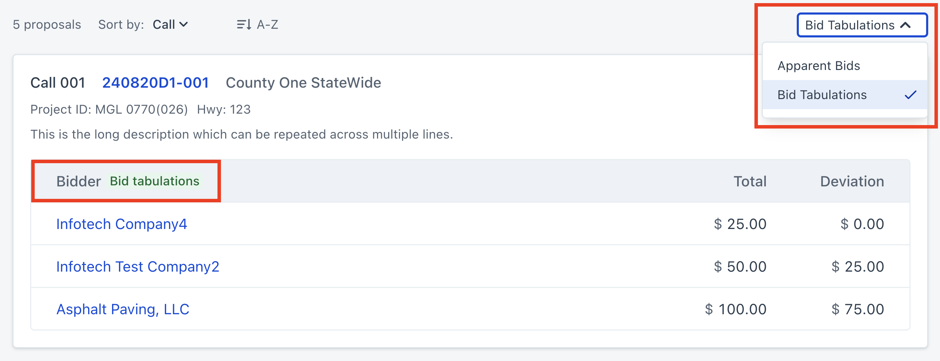This screenshot has height=361, width=940.
Task: Choose Bid Tabulations menu option
Action: coord(822,95)
